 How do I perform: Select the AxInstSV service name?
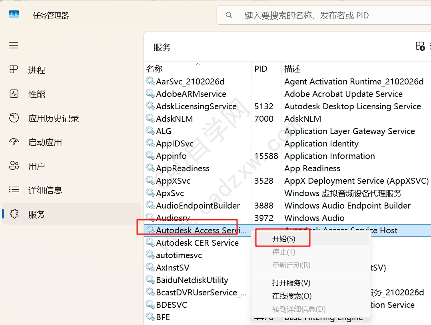pyautogui.click(x=173, y=267)
